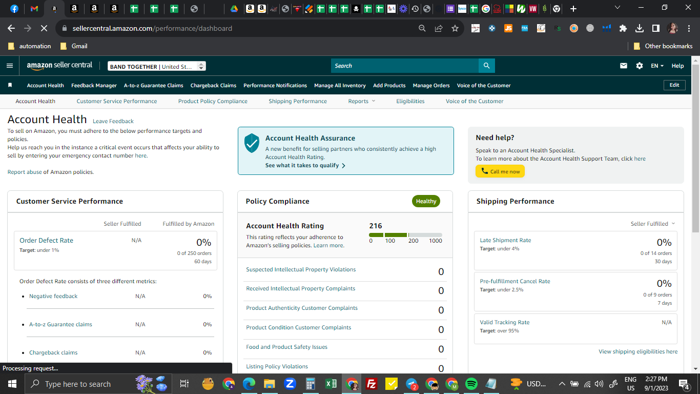Click the Report abuse link
Screen dimensions: 700x394
point(25,172)
